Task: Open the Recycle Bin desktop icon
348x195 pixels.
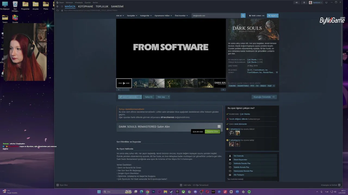Action: 15,6
